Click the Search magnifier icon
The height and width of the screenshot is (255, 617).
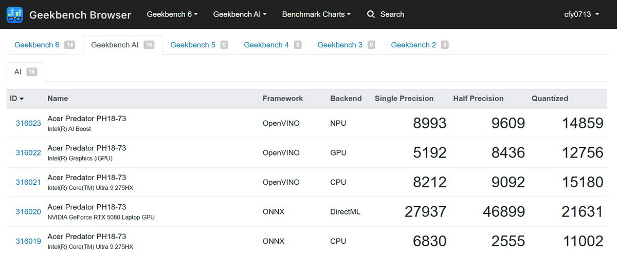point(371,14)
